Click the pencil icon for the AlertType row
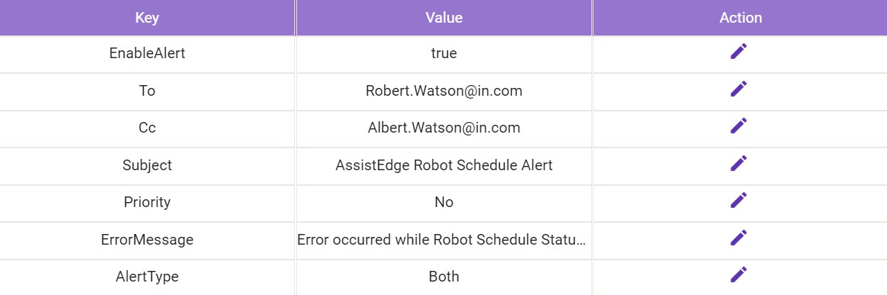Image resolution: width=887 pixels, height=295 pixels. (739, 275)
